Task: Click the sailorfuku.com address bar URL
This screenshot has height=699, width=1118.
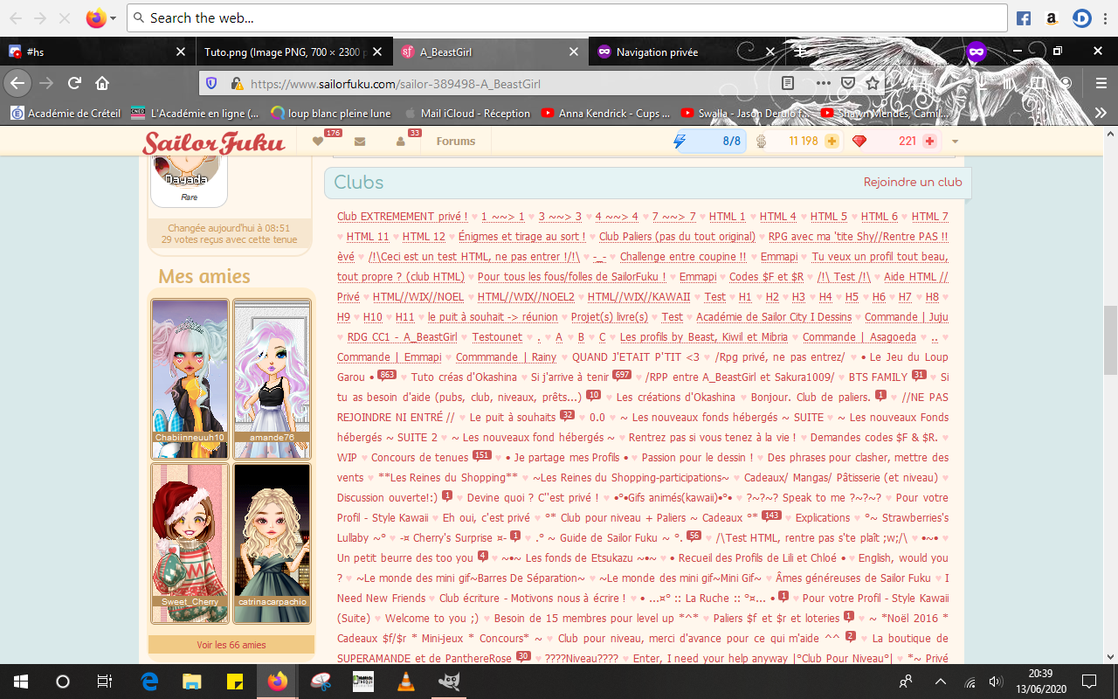Action: click(x=396, y=84)
